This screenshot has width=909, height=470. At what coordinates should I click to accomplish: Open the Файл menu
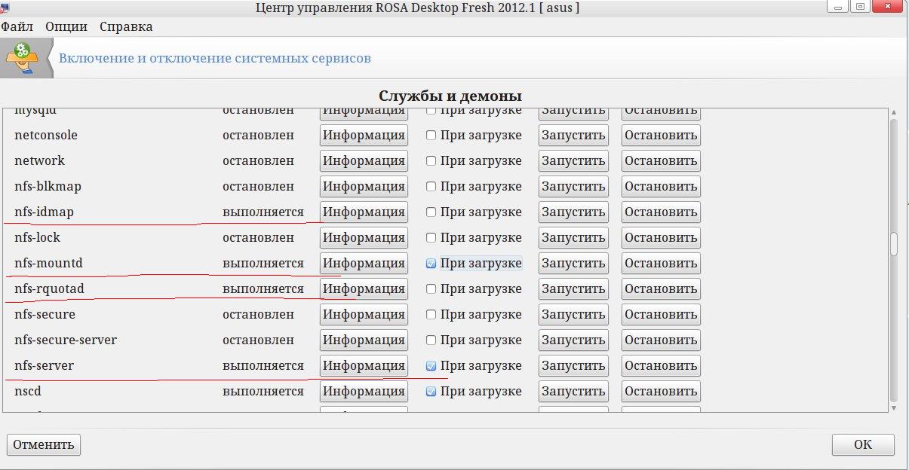(x=16, y=26)
